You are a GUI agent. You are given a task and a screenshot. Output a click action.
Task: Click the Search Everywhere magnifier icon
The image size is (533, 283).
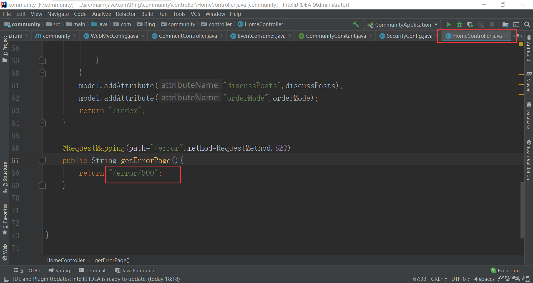(527, 24)
